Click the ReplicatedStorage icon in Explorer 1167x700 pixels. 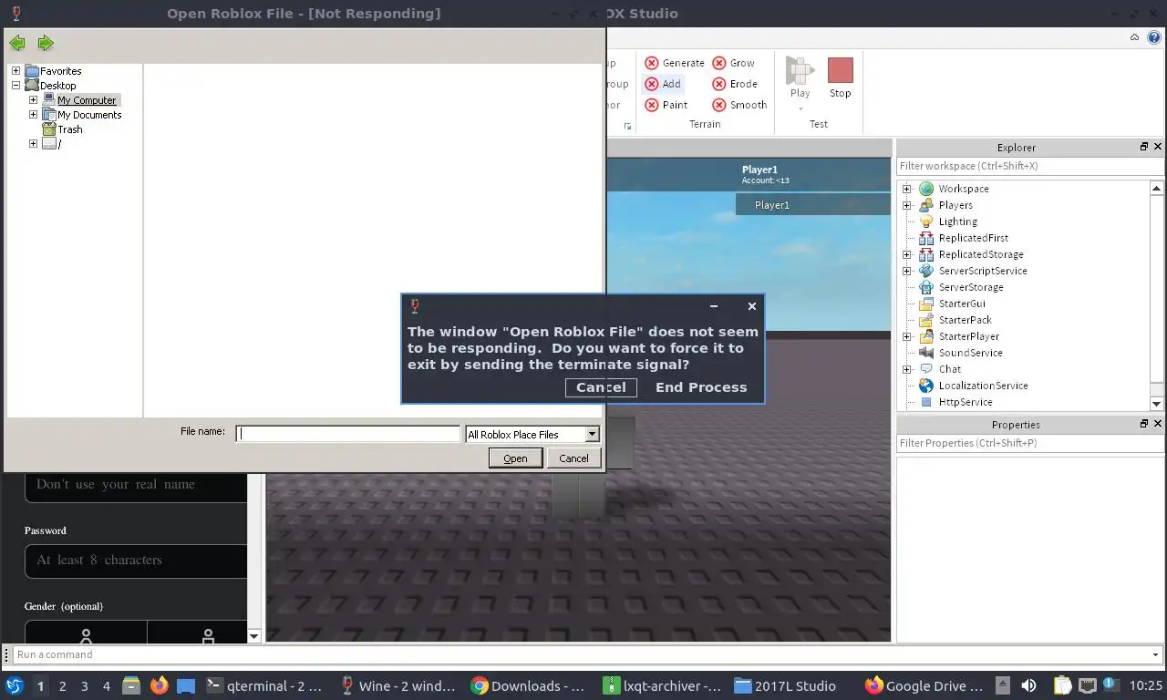point(926,254)
